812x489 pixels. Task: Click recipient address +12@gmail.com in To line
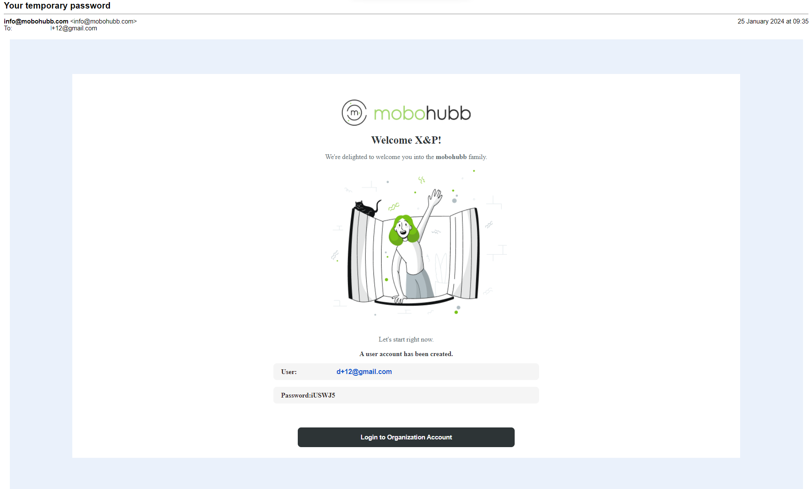click(74, 28)
